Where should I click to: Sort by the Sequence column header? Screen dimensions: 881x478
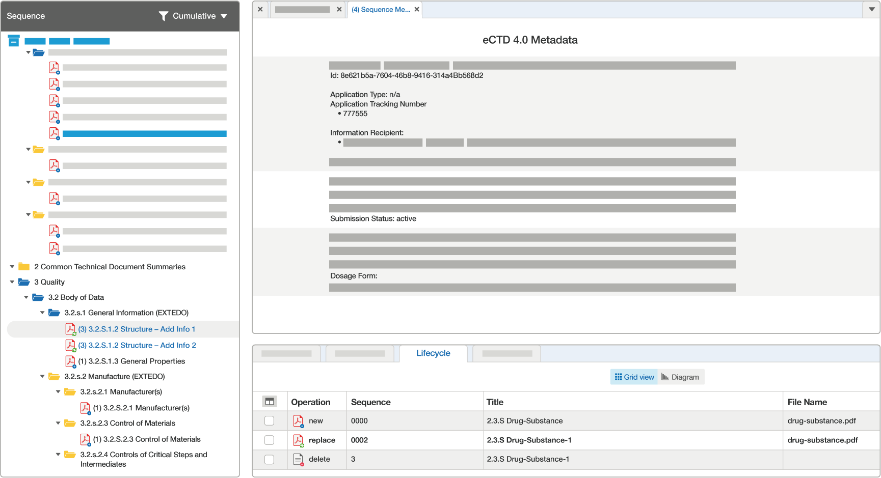coord(371,402)
